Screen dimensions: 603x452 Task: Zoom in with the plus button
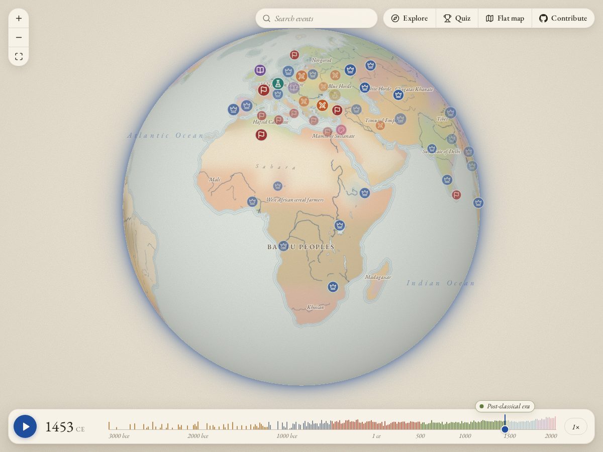pos(19,19)
